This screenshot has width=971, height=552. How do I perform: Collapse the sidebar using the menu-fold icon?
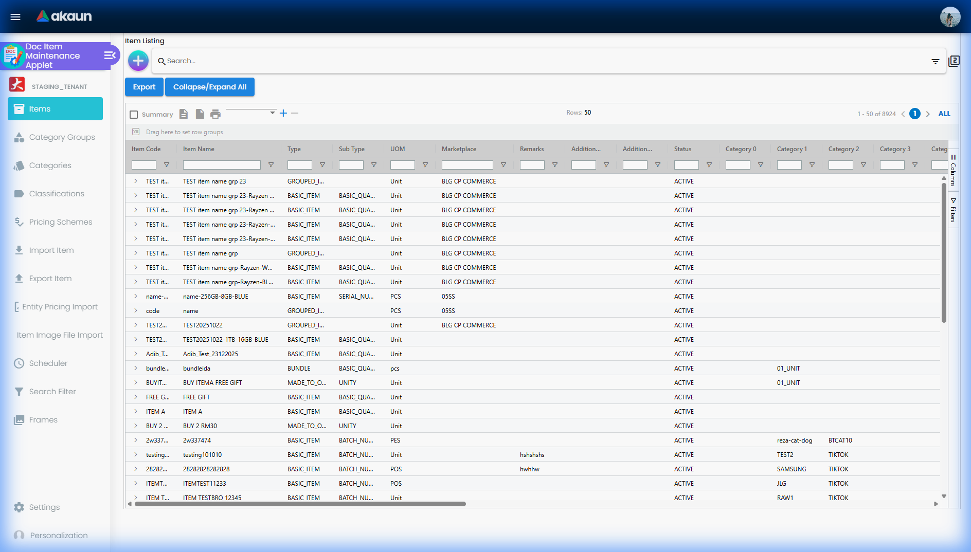coord(110,56)
